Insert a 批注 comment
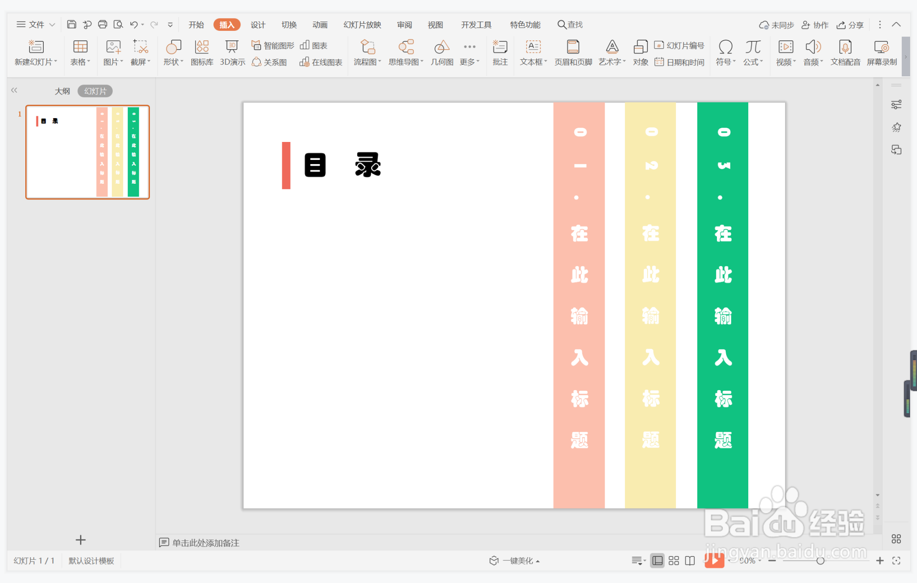The image size is (917, 583). tap(499, 53)
